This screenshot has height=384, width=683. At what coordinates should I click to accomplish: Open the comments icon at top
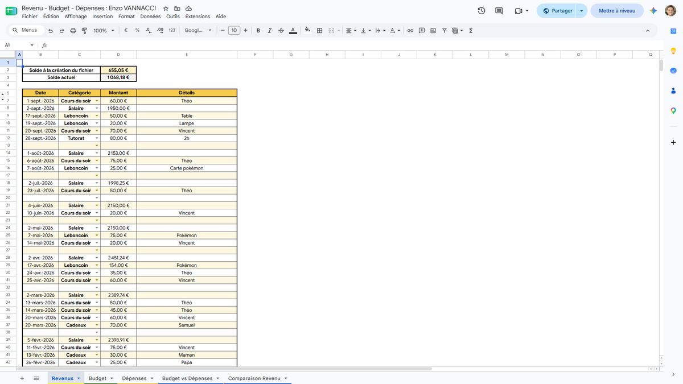pyautogui.click(x=499, y=11)
